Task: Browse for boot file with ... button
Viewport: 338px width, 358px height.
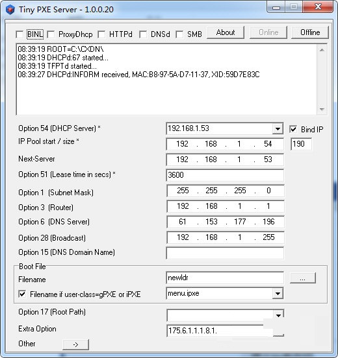Action: tap(303, 278)
